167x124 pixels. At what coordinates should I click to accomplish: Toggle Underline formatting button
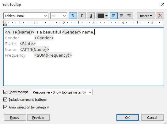tap(91, 16)
